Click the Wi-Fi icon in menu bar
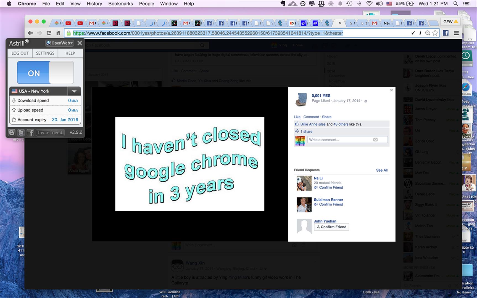 pos(369,4)
